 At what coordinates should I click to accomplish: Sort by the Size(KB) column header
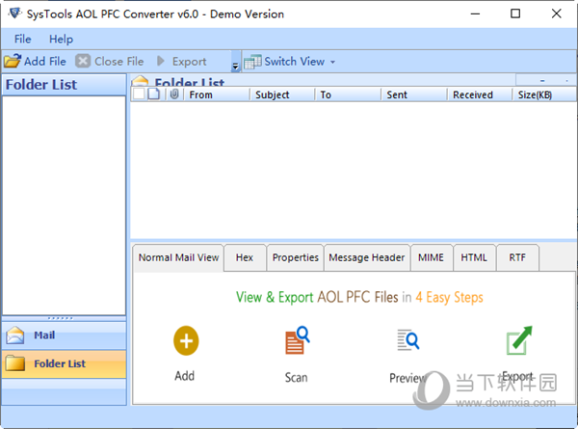pos(544,94)
